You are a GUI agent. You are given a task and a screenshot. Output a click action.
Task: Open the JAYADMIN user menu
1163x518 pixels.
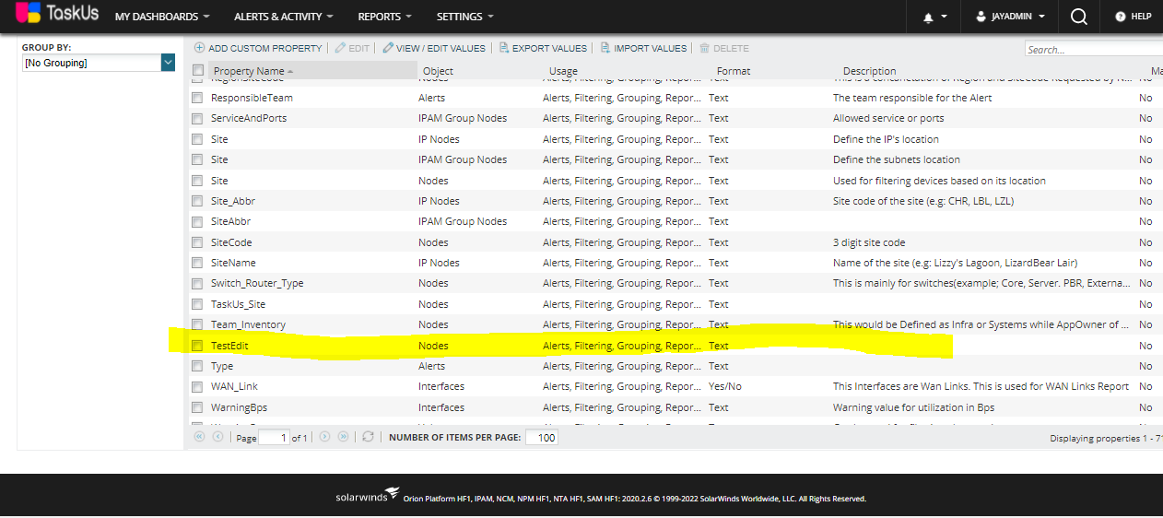click(1010, 17)
